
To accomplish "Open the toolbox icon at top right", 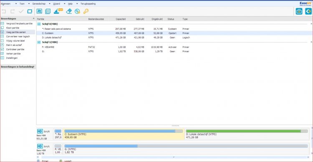I will (x=299, y=11).
